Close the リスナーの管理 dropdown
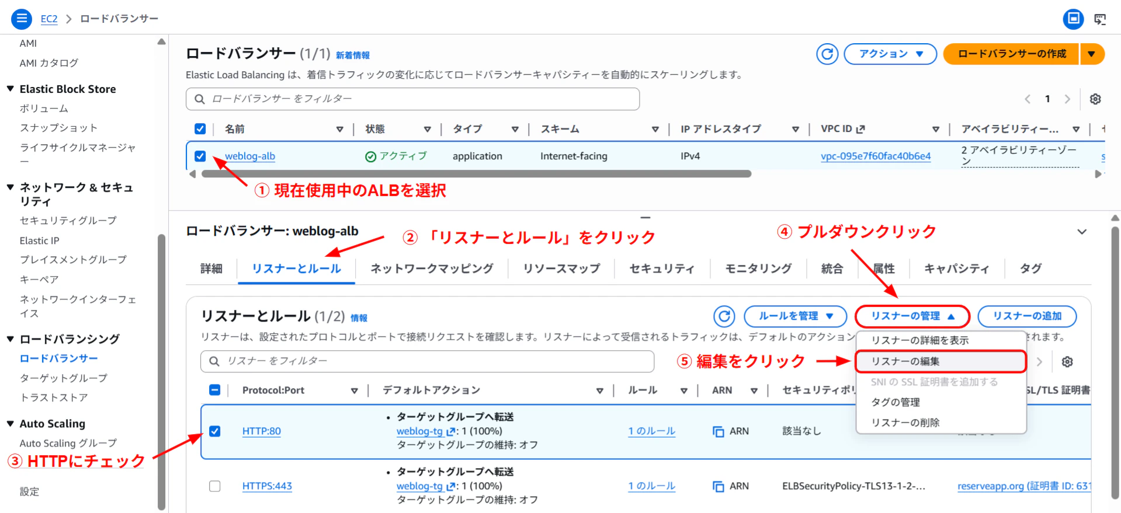Image resolution: width=1121 pixels, height=513 pixels. 912,316
